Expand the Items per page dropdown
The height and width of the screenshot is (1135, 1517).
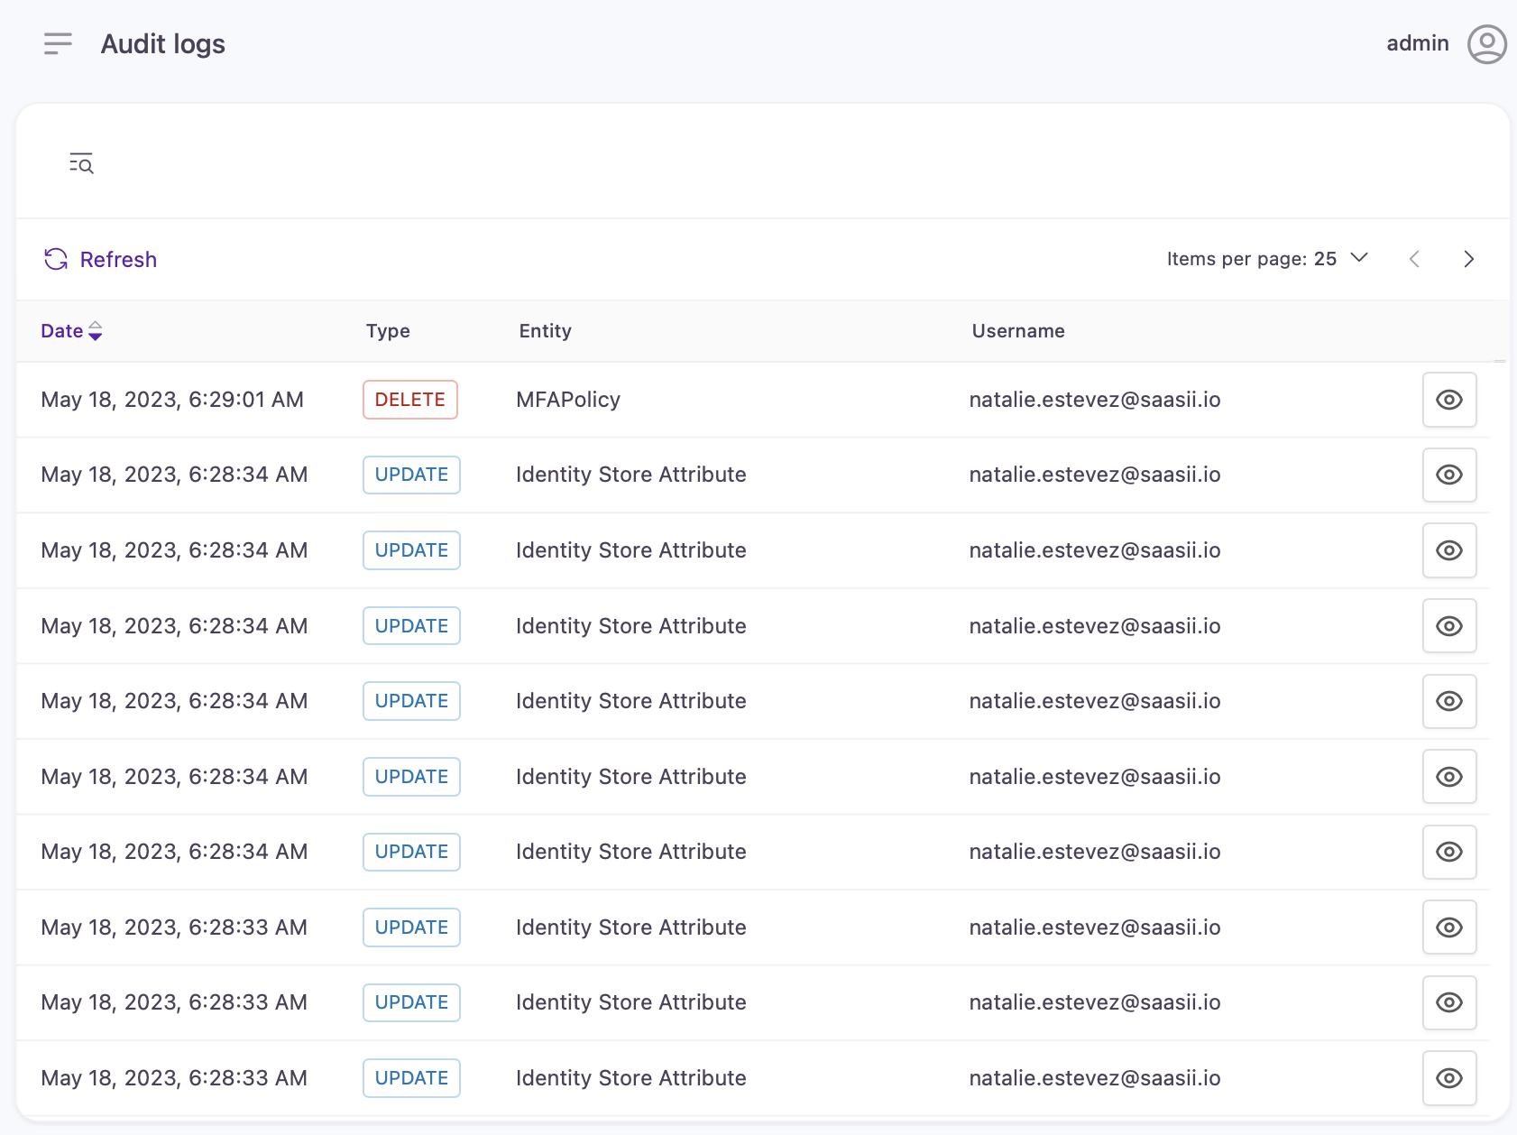[1267, 259]
